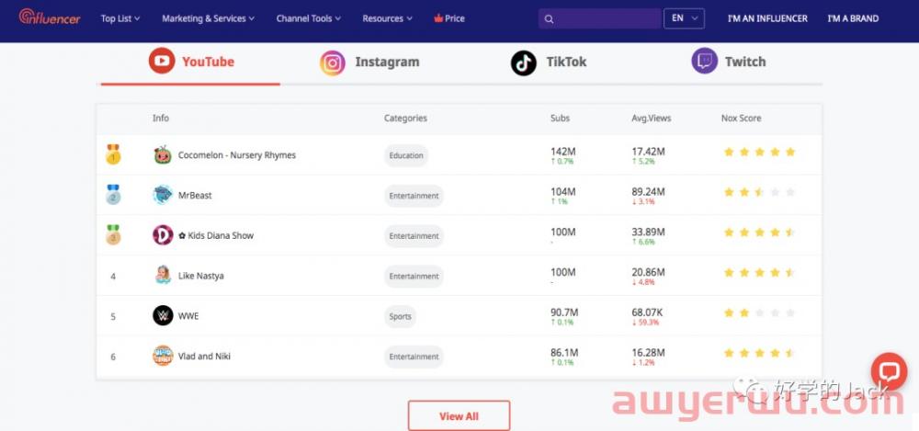
Task: Click Cocomelon channel avatar
Action: 163,154
